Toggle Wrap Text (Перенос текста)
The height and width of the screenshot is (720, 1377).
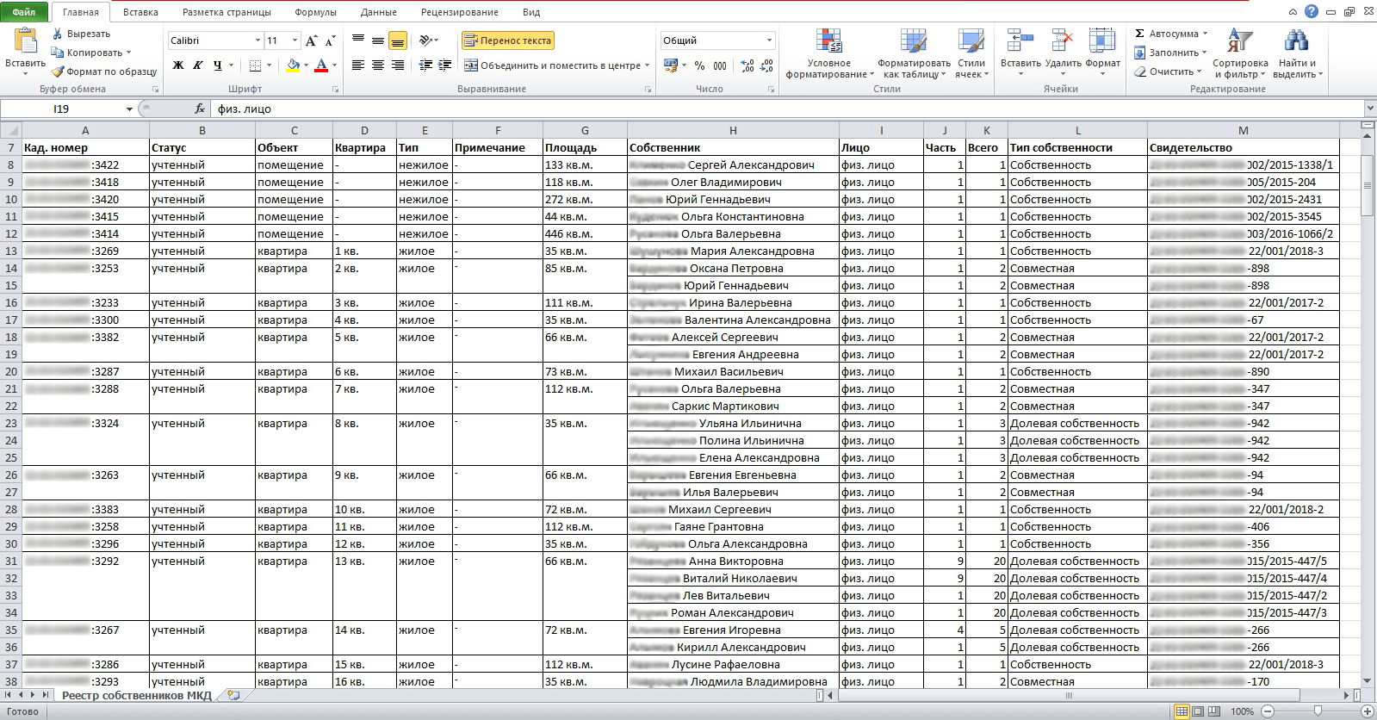coord(507,40)
